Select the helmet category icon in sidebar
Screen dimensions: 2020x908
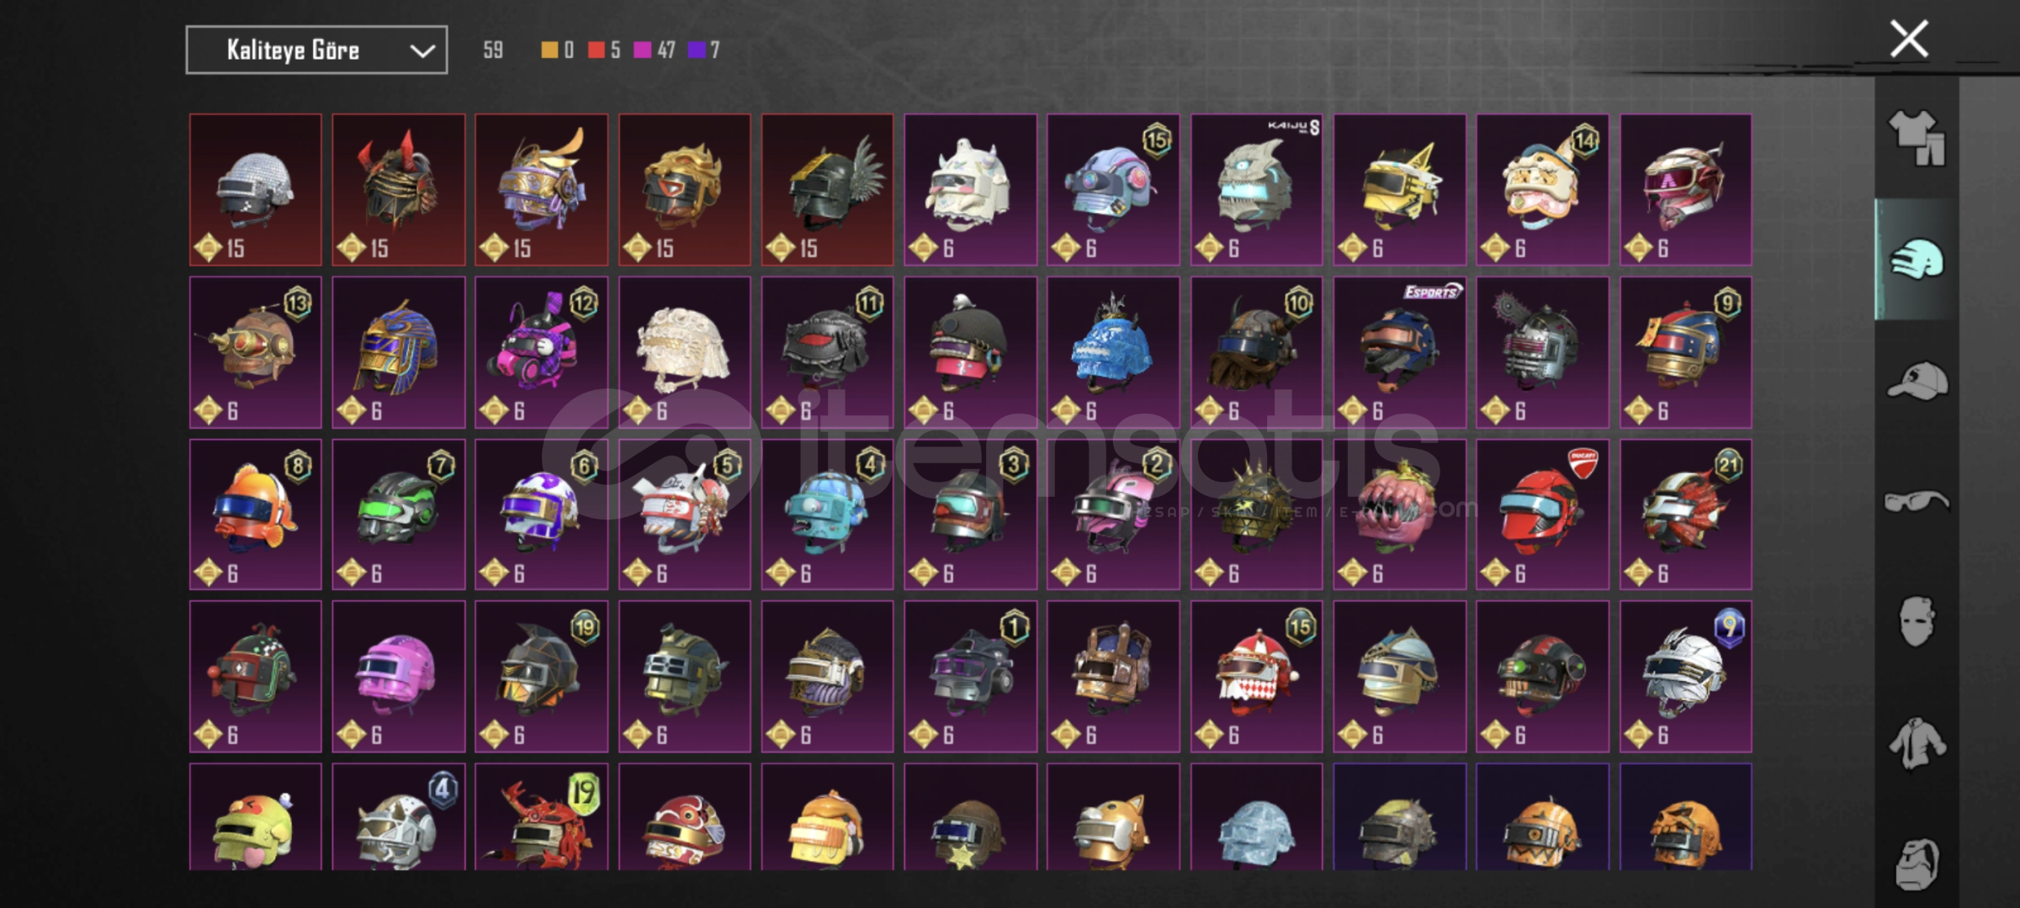pos(1917,259)
